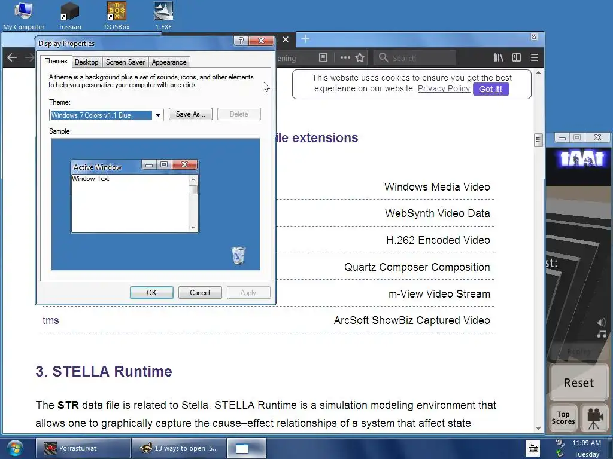The image size is (613, 459).
Task: Click the sample window scroll down arrow
Action: coord(193,228)
